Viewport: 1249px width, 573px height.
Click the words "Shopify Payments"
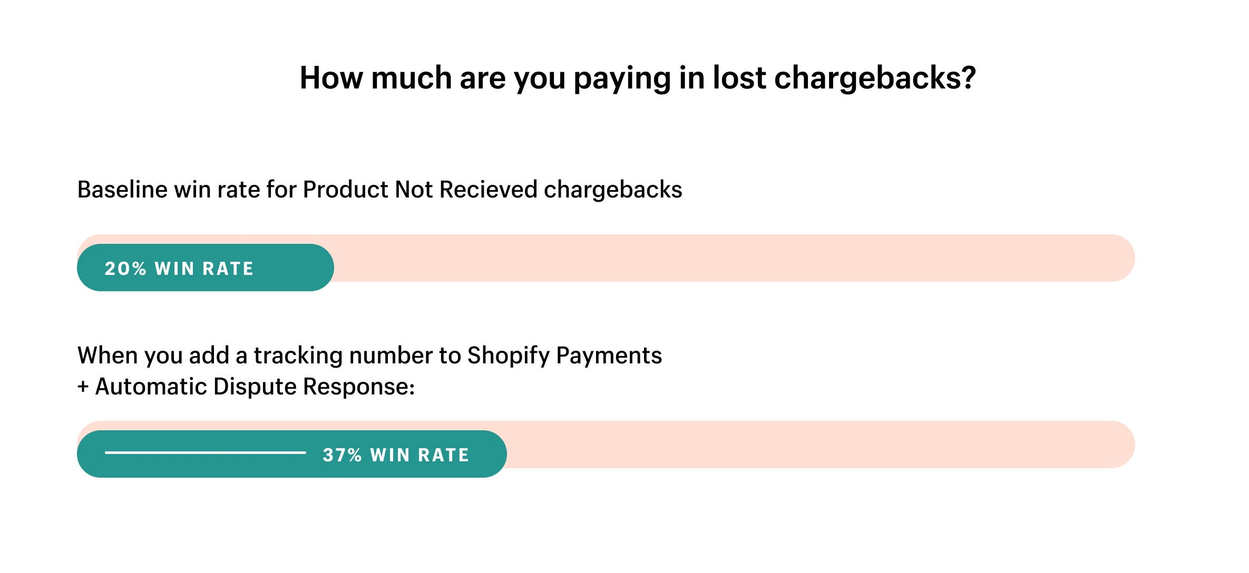(564, 355)
